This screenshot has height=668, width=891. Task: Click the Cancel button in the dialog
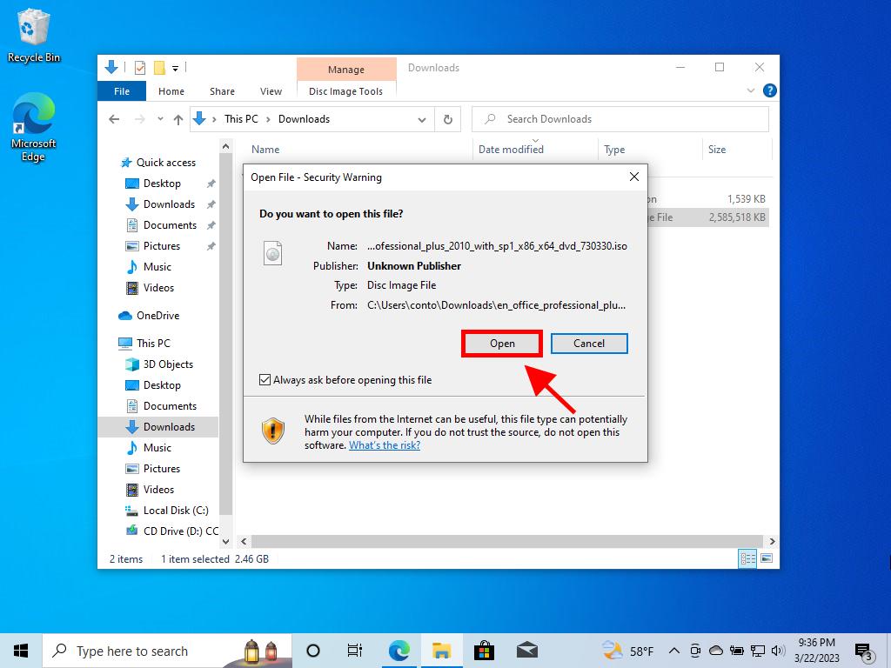589,344
